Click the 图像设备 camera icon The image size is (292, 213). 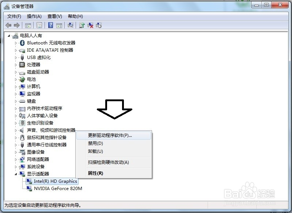click(x=22, y=152)
